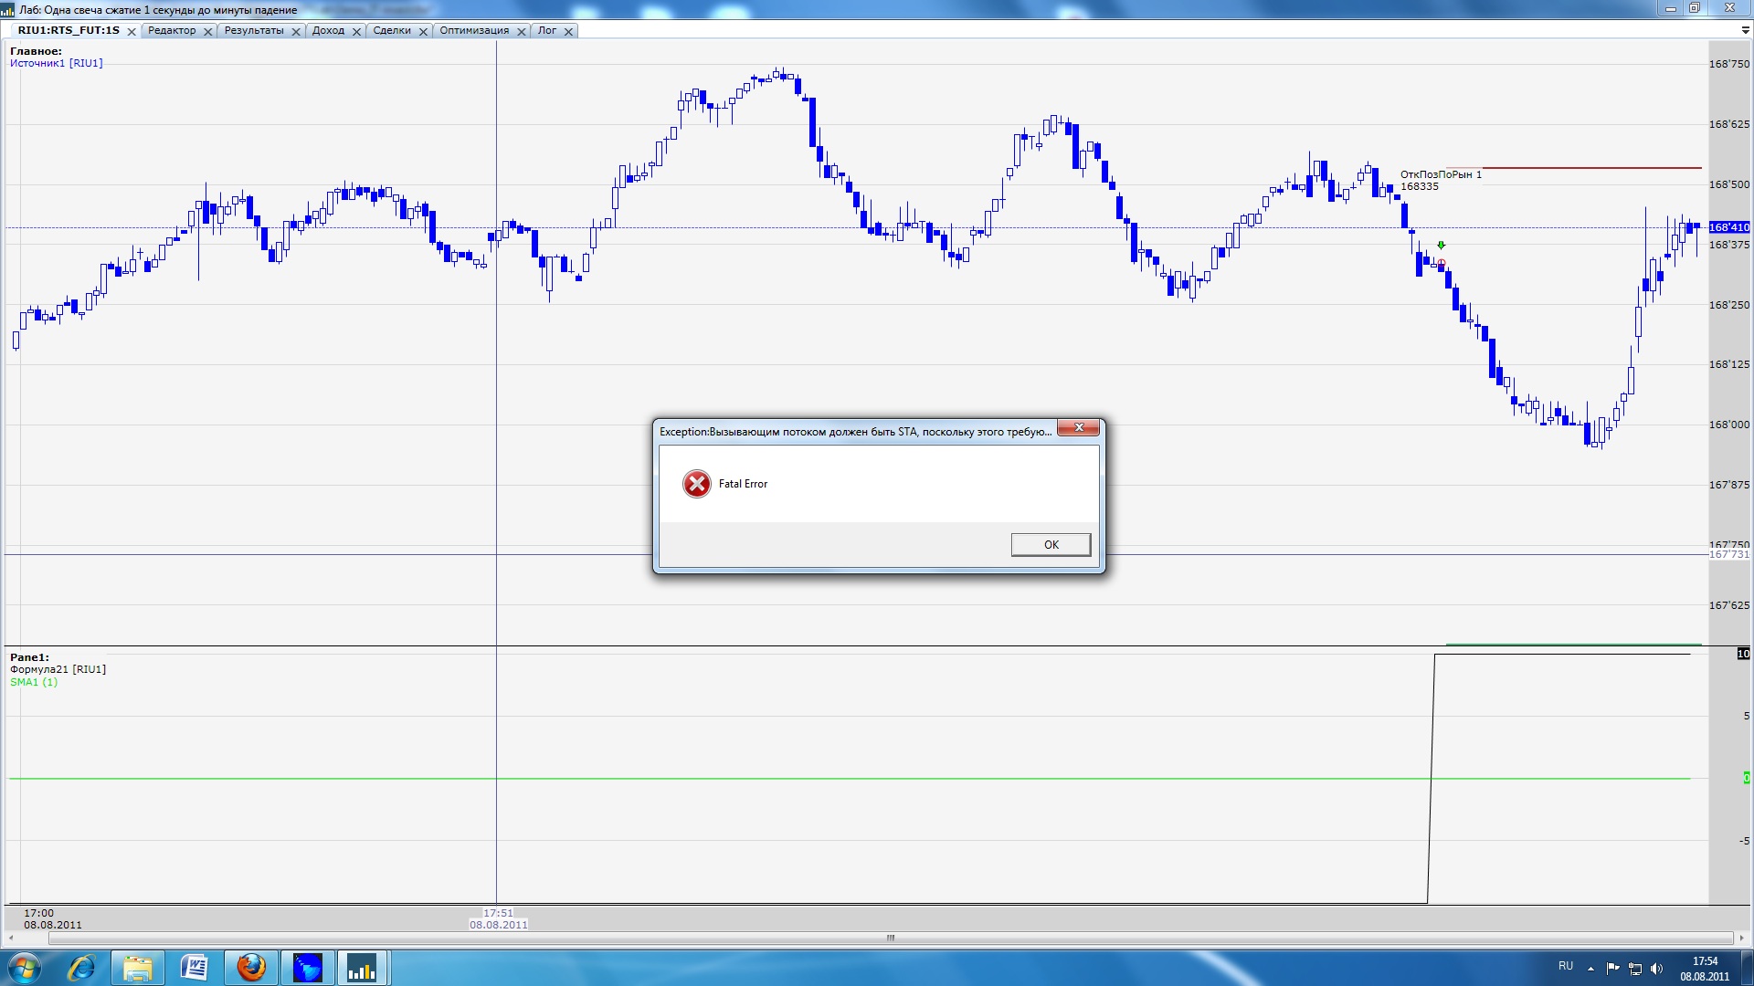Click OK in Fatal Error dialog
Viewport: 1754px width, 986px height.
[x=1051, y=544]
